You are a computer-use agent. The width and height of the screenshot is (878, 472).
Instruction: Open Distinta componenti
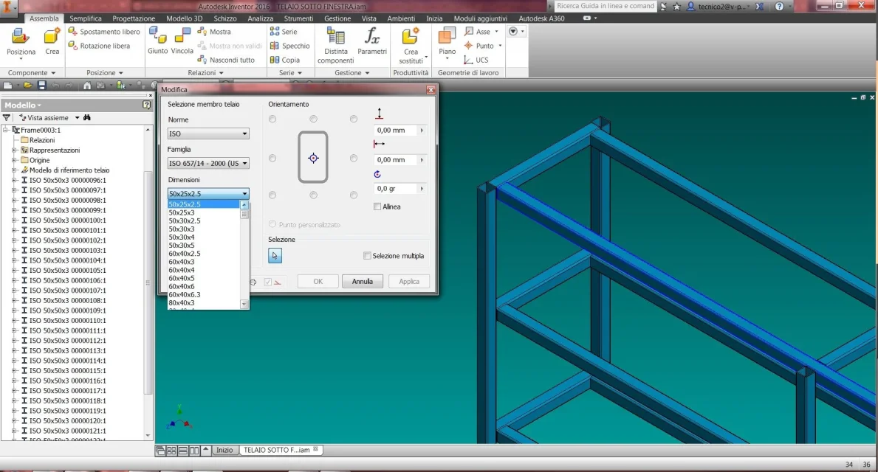335,45
